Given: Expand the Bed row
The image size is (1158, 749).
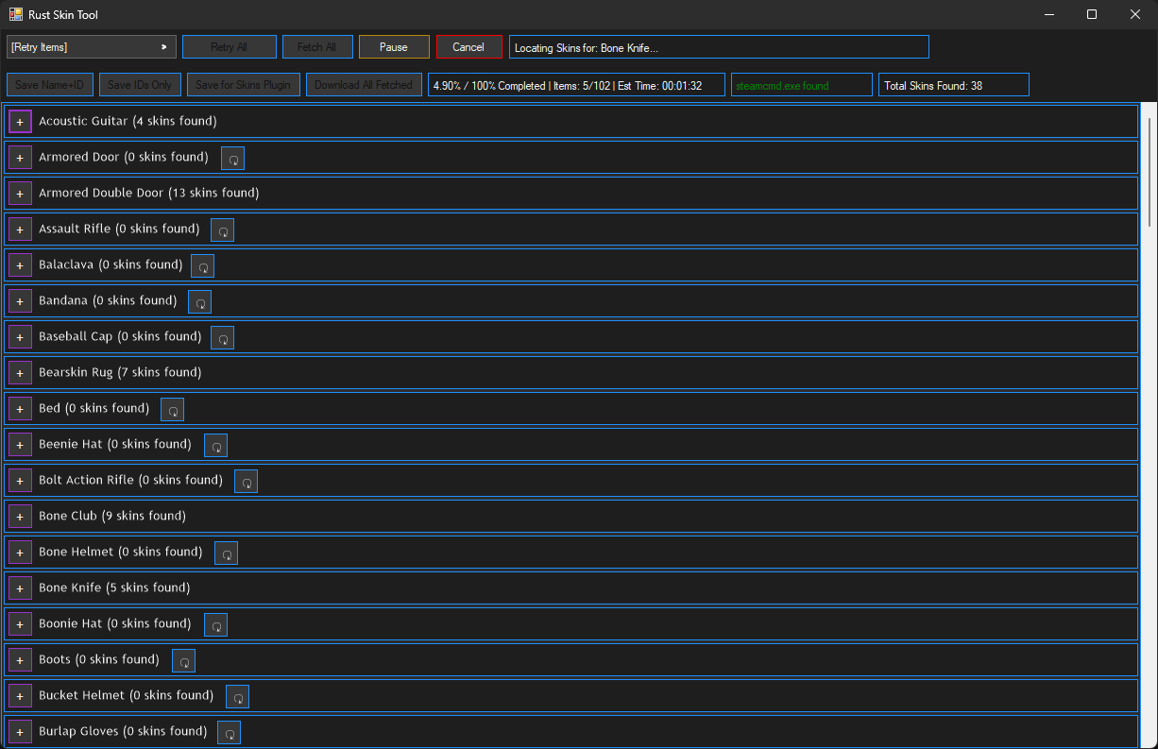Looking at the screenshot, I should 20,409.
